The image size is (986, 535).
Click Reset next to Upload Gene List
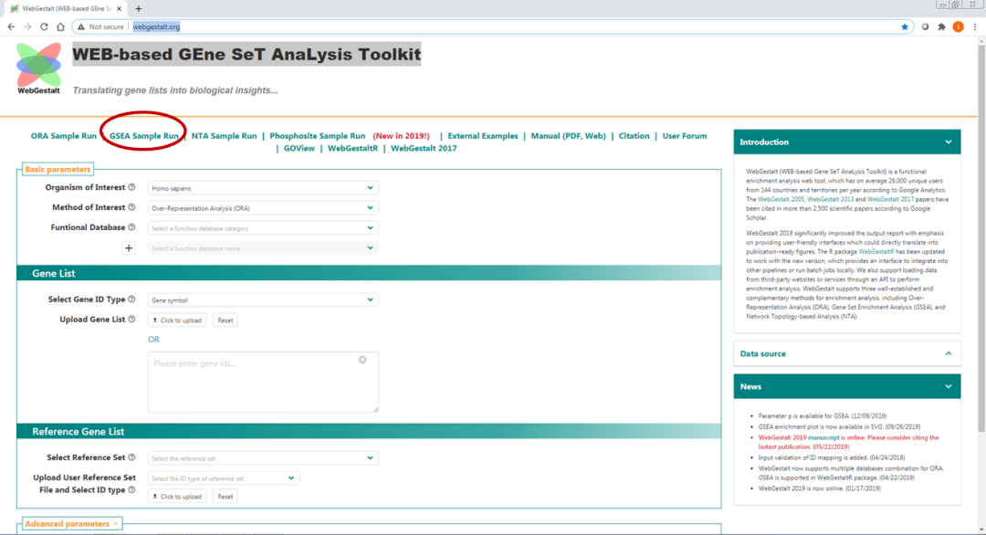pyautogui.click(x=226, y=320)
